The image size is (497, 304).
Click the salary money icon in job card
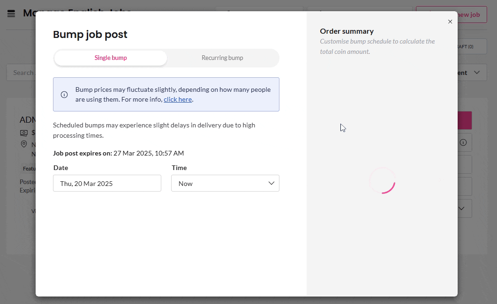click(x=24, y=133)
